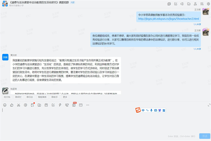Expand the 更多 quick-action menu

[65, 97]
